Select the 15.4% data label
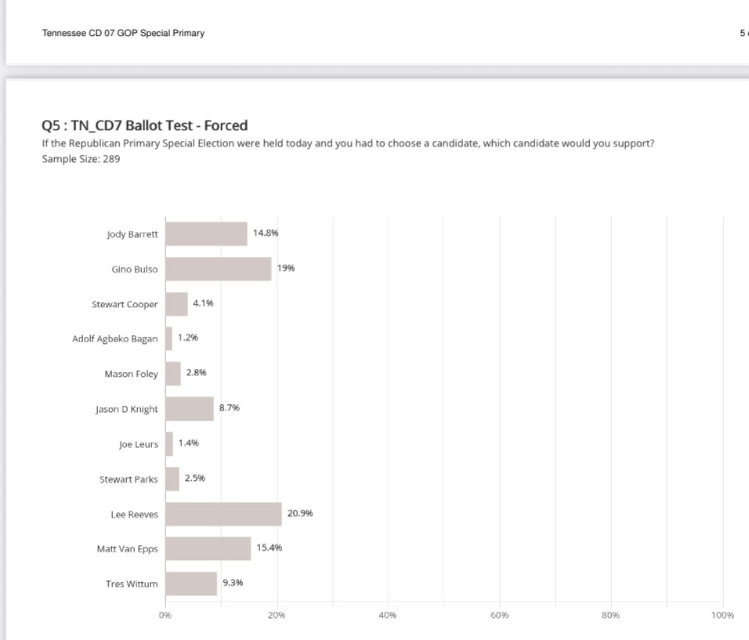 click(x=270, y=548)
